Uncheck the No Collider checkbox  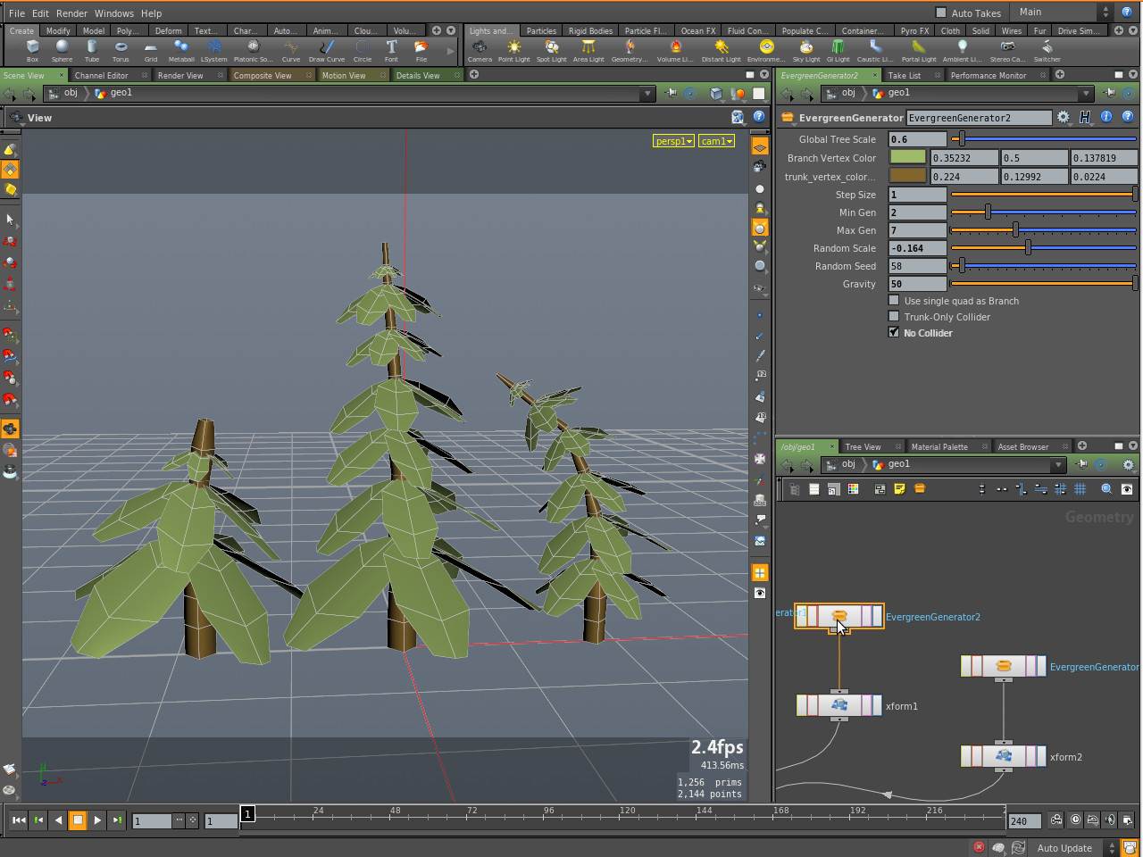894,333
